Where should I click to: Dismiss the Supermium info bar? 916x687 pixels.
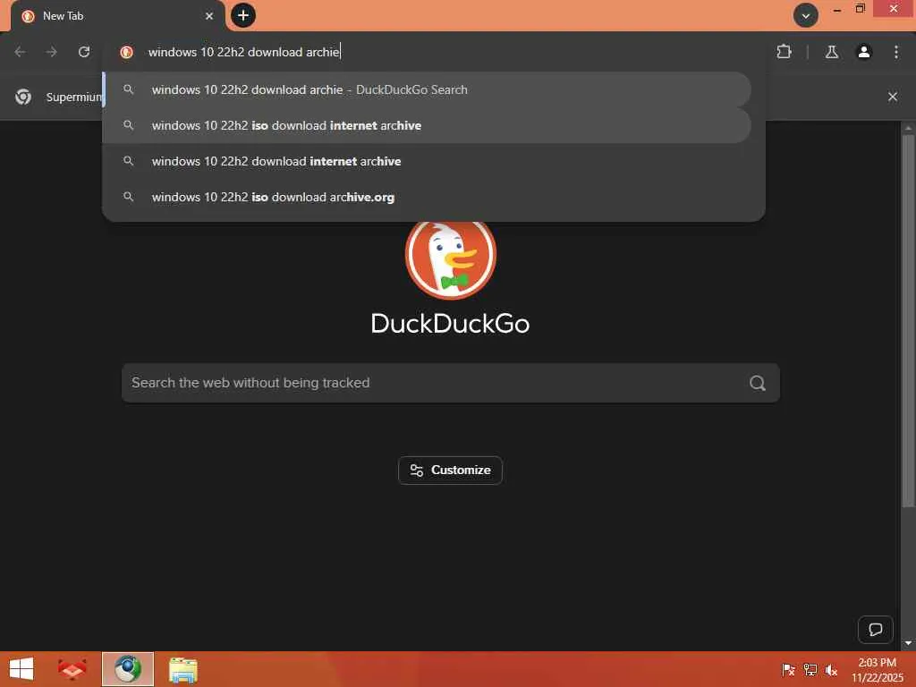[x=893, y=97]
